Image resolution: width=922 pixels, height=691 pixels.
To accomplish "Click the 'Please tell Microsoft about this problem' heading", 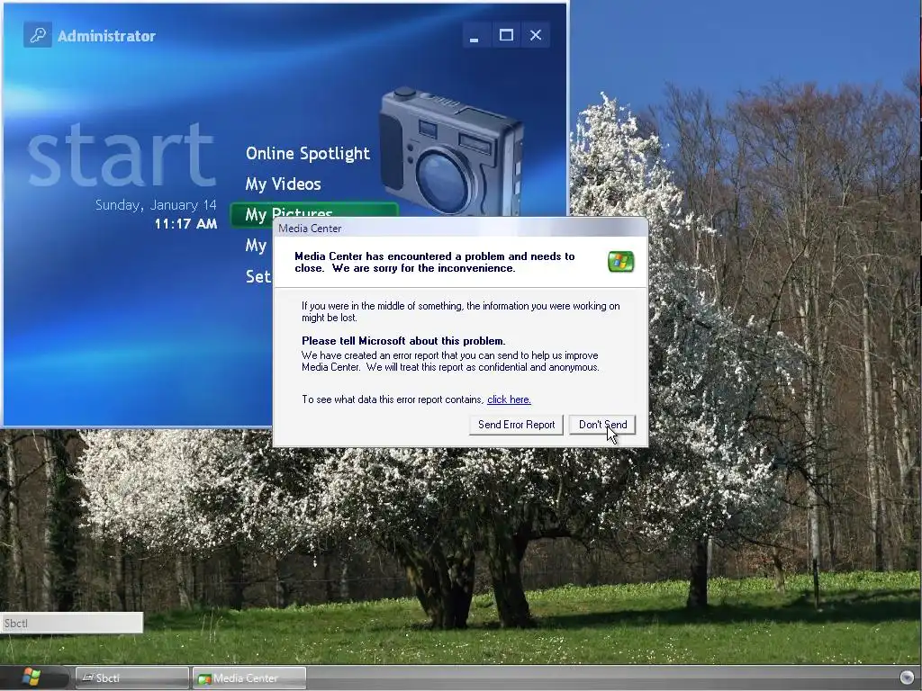I will [x=403, y=341].
